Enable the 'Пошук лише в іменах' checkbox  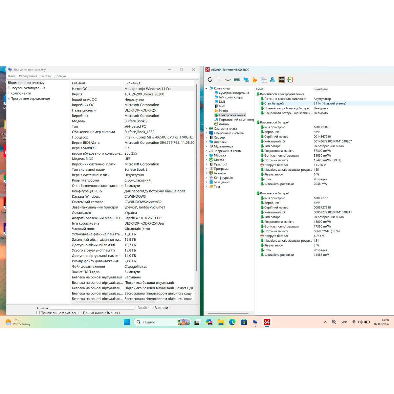tap(80, 313)
